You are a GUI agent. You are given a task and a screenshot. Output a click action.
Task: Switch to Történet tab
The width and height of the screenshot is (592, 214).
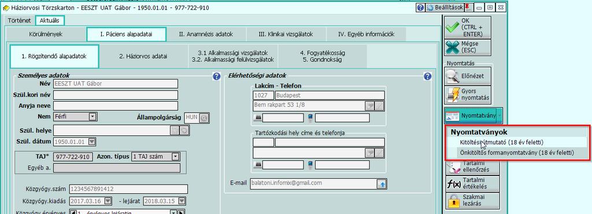(x=19, y=20)
